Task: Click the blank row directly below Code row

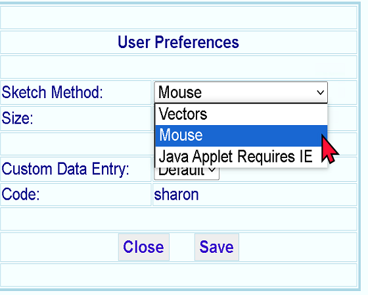Action: [x=178, y=219]
